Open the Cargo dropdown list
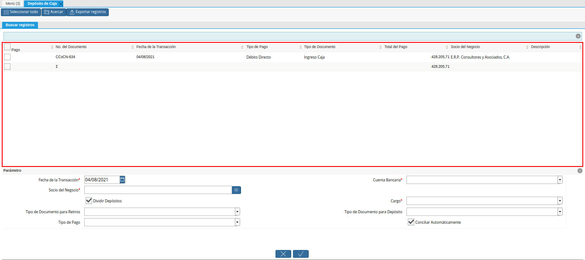585x260 pixels. [x=560, y=201]
